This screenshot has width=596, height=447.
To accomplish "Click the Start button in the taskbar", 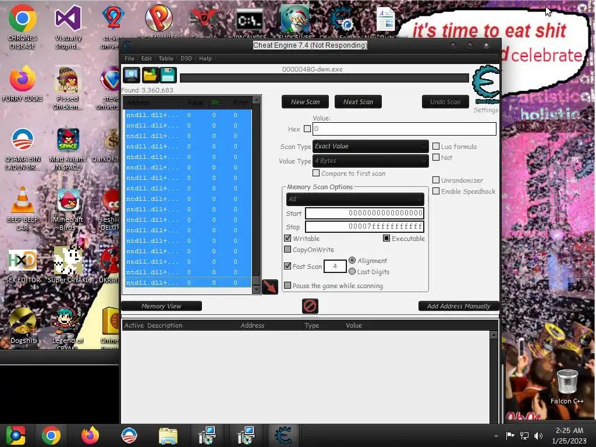I will 15,435.
